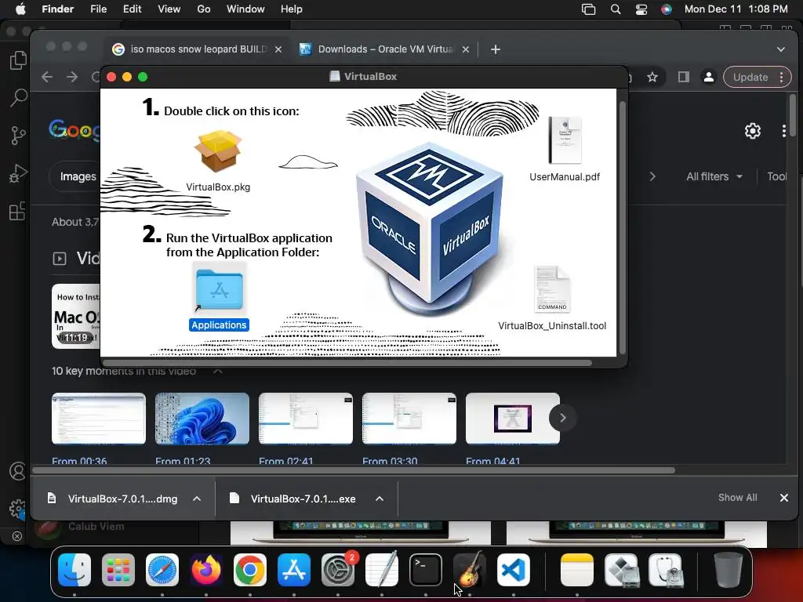Open the VirtualBox.pkg installer icon
803x602 pixels.
[218, 151]
